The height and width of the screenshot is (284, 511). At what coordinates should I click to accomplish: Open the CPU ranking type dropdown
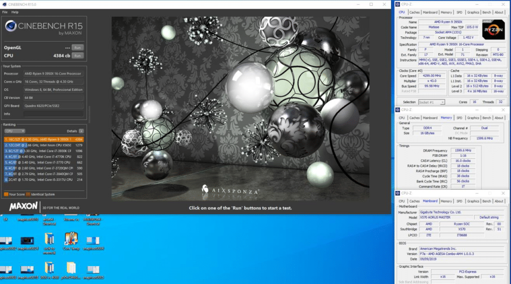[15, 131]
